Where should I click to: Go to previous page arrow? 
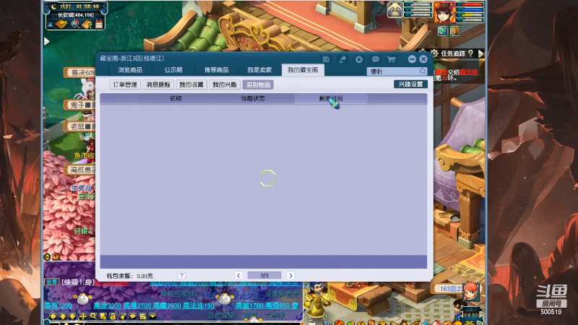tap(238, 275)
